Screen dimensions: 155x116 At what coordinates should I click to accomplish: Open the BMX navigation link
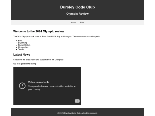[82, 23]
